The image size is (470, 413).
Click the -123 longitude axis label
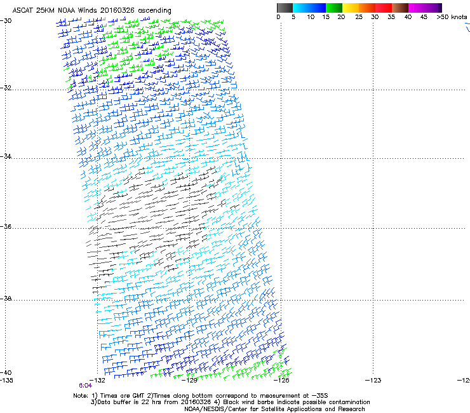point(373,381)
